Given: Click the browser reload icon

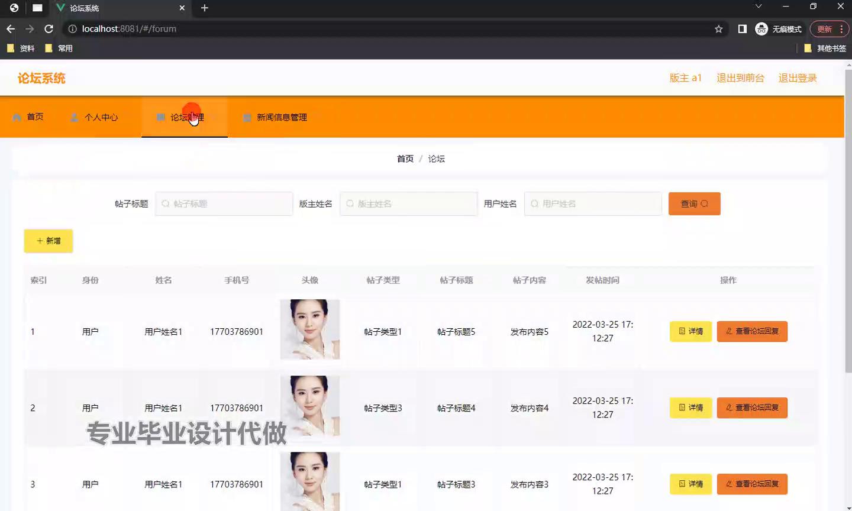Looking at the screenshot, I should 49,29.
